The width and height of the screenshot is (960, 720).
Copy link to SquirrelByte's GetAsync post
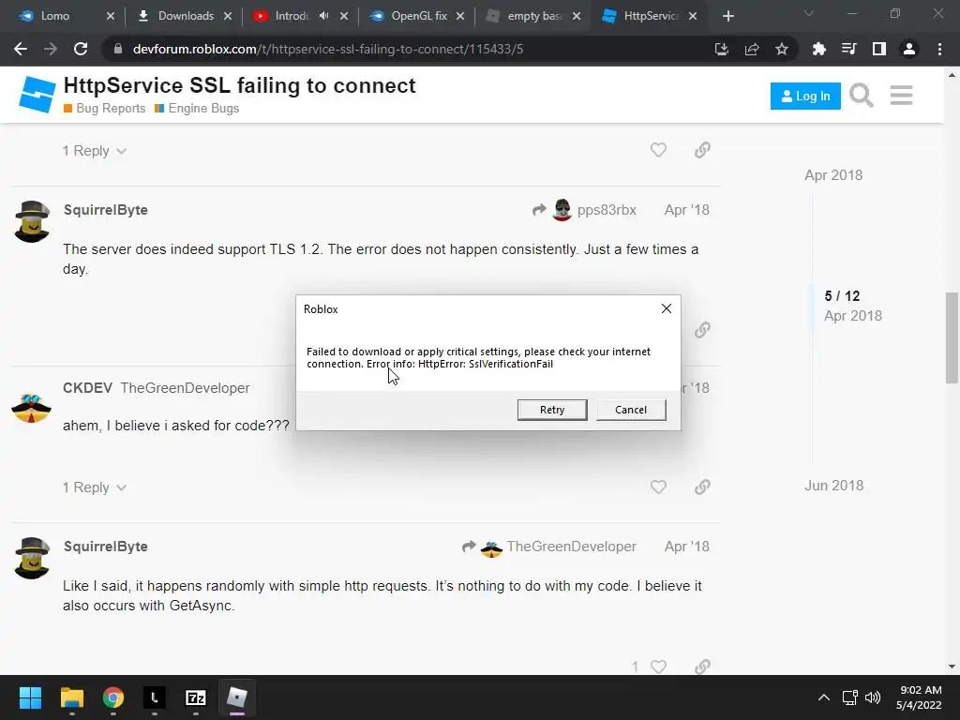pyautogui.click(x=702, y=667)
